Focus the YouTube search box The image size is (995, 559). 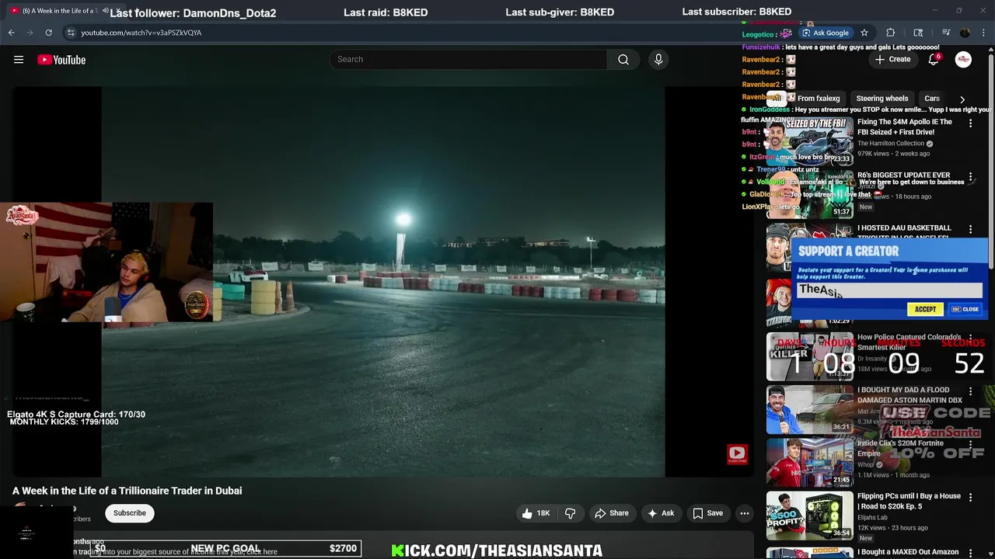469,60
